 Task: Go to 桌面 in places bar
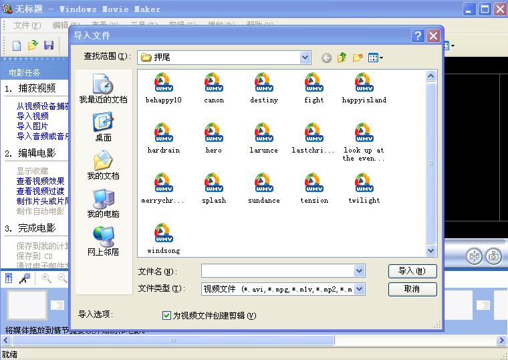pos(103,127)
